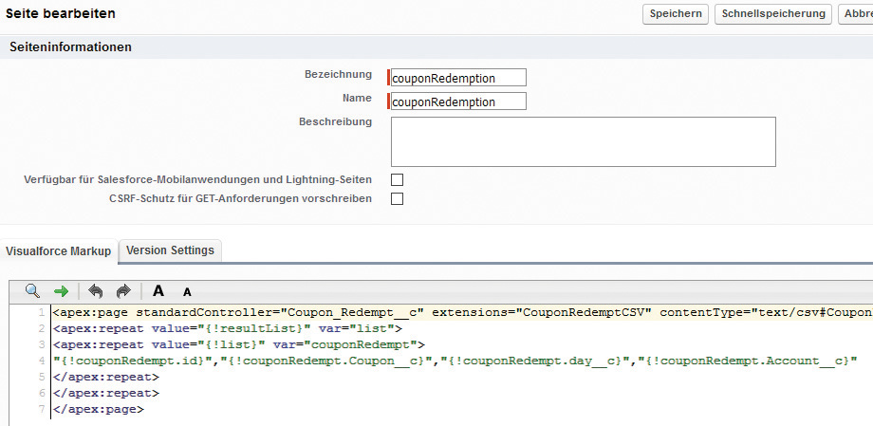Increase the editor font size
Screen dimensions: 873x426
tap(158, 291)
